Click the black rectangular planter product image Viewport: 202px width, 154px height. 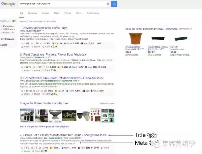(x=158, y=38)
